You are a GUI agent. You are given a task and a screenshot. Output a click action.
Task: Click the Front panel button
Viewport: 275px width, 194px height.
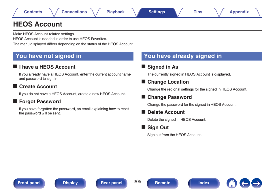coord(29,183)
